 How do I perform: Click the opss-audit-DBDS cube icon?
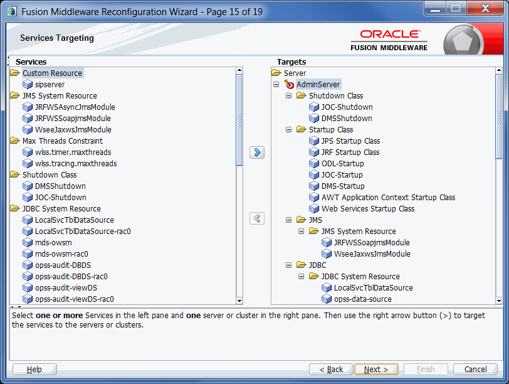click(x=28, y=265)
